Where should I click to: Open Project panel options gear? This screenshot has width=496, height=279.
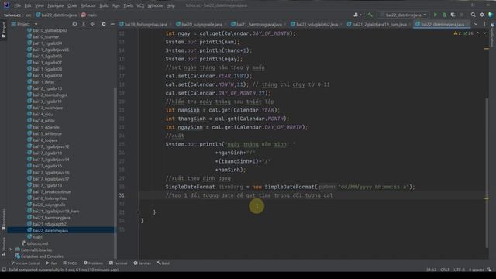[x=104, y=24]
